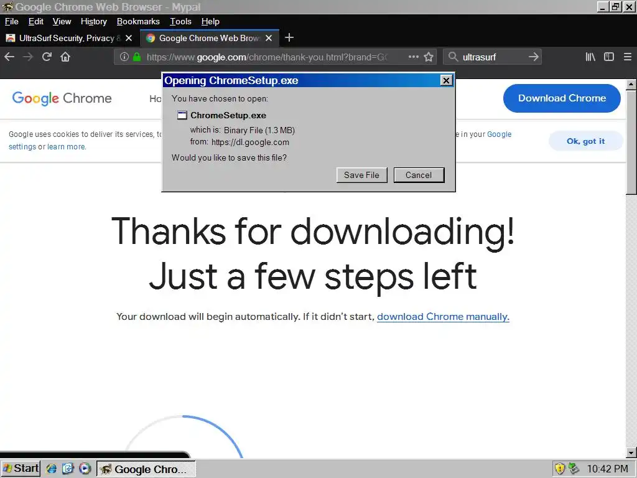Click the search box containing ultrasurf
This screenshot has width=637, height=478.
pyautogui.click(x=493, y=57)
